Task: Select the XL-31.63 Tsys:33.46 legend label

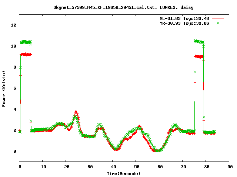Action: pyautogui.click(x=184, y=18)
